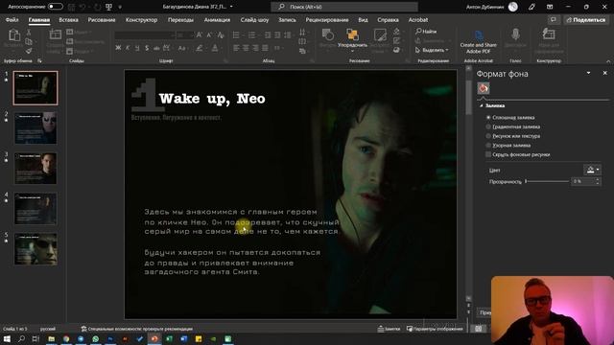
Task: Select slide 5 thumbnail
Action: (35, 249)
